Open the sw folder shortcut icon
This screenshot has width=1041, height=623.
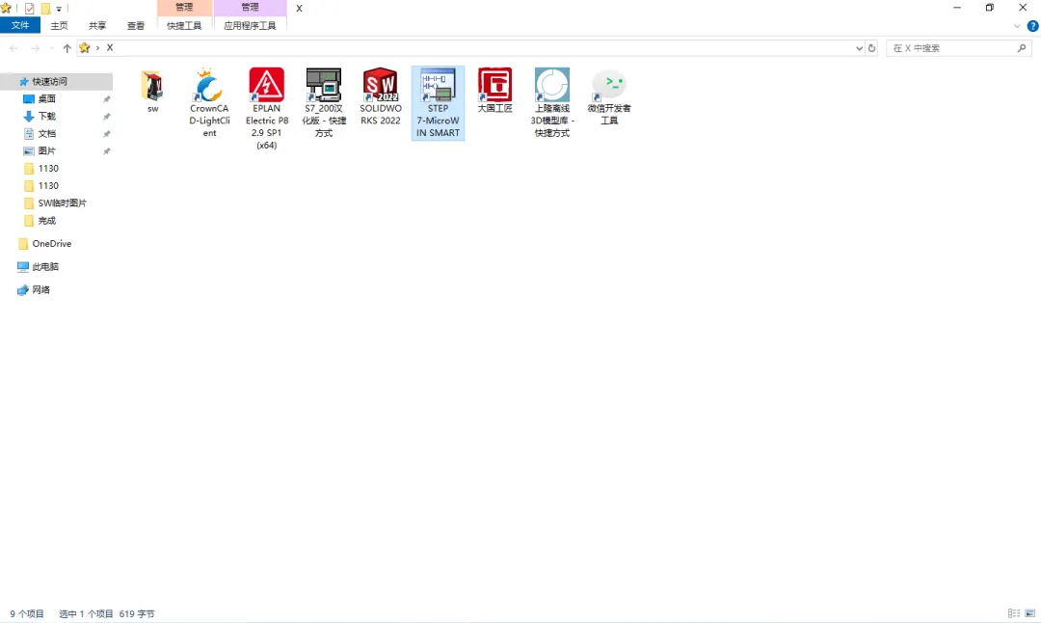(152, 86)
